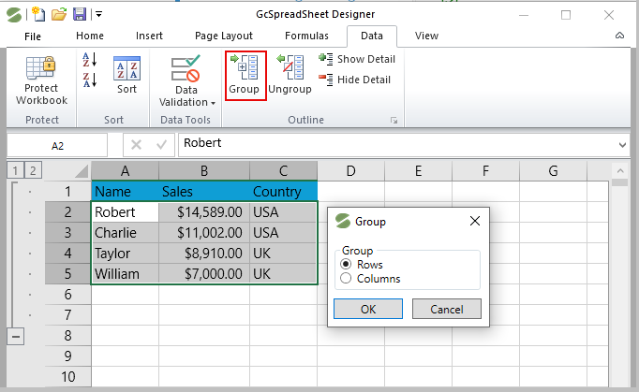Select column header F

(485, 171)
